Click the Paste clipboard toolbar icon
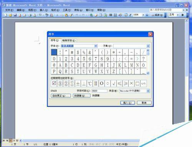 66,15
